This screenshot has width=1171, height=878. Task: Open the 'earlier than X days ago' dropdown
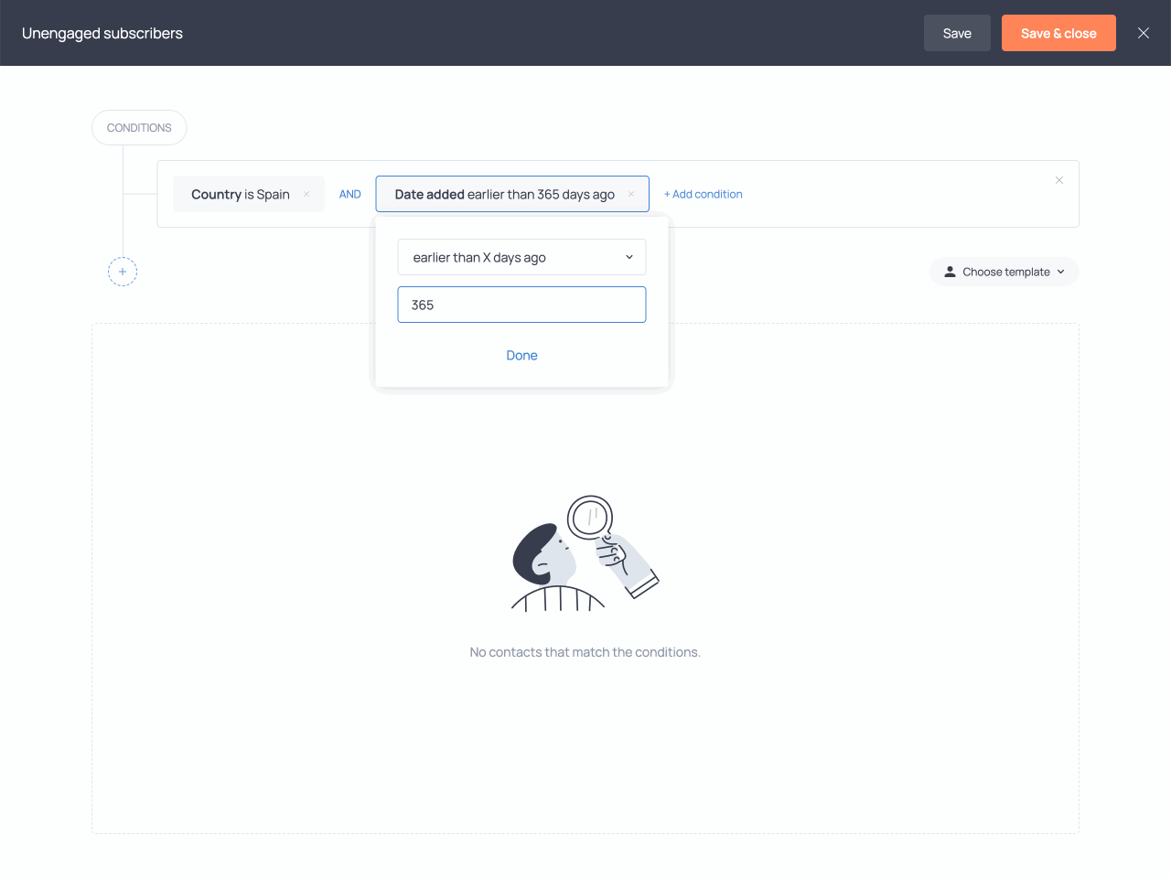521,257
